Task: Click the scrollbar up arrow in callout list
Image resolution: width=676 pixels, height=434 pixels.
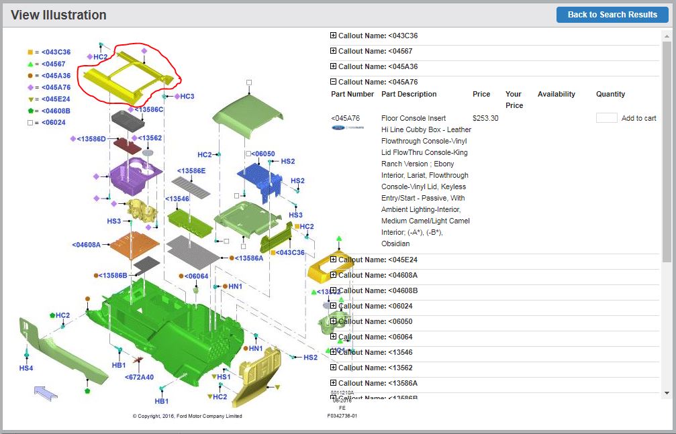Action: click(x=667, y=36)
